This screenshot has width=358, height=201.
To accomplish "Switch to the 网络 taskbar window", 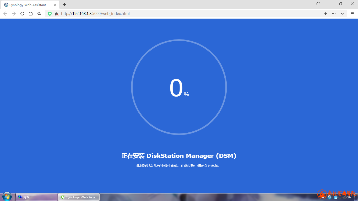I will pyautogui.click(x=36, y=197).
